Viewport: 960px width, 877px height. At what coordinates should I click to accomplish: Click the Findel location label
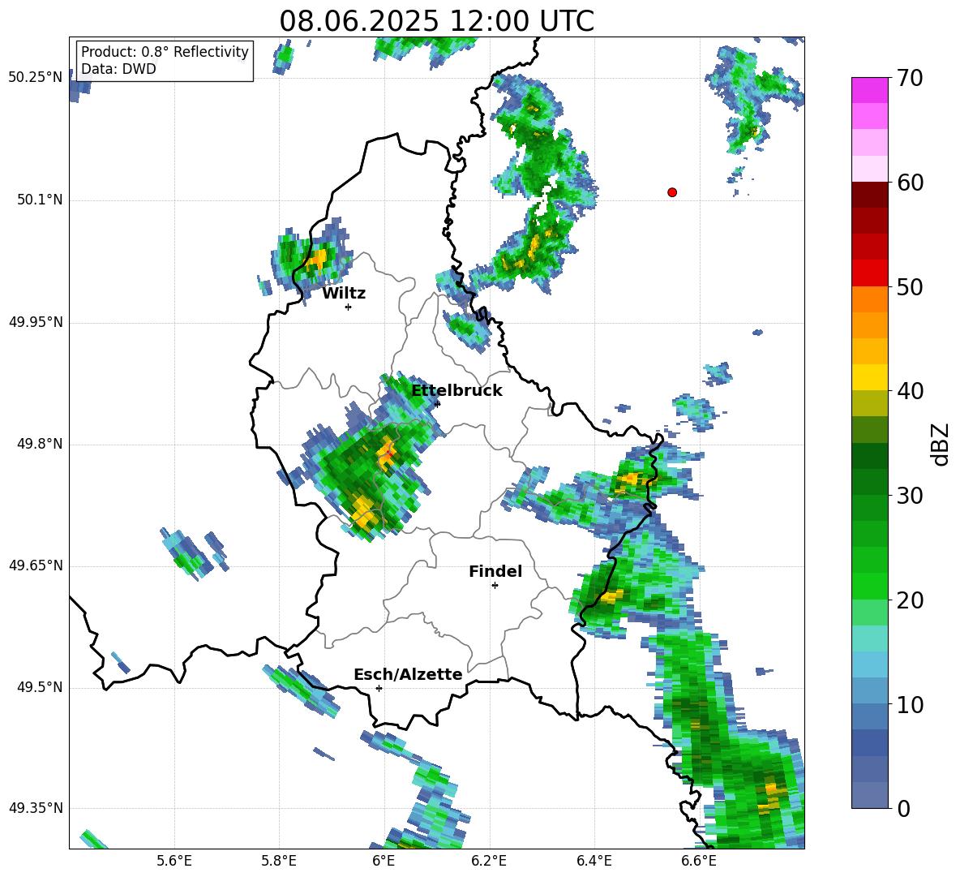(x=495, y=571)
